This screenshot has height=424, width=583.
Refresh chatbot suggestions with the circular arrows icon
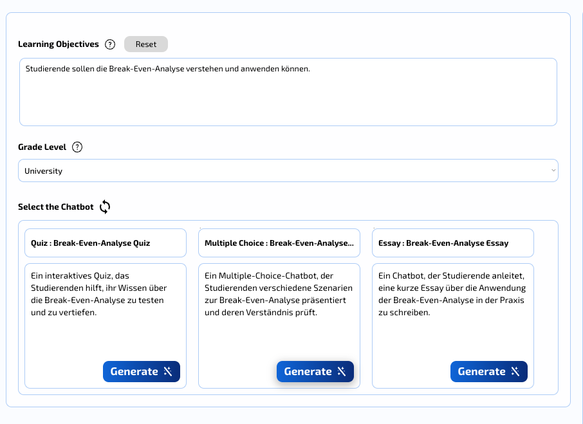pos(105,207)
